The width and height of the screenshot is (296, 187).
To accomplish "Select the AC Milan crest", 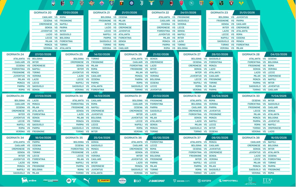I will 171,3.
